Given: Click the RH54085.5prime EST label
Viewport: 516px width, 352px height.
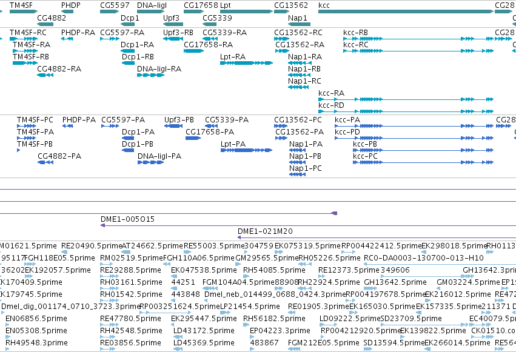Looking at the screenshot, I should 274,270.
